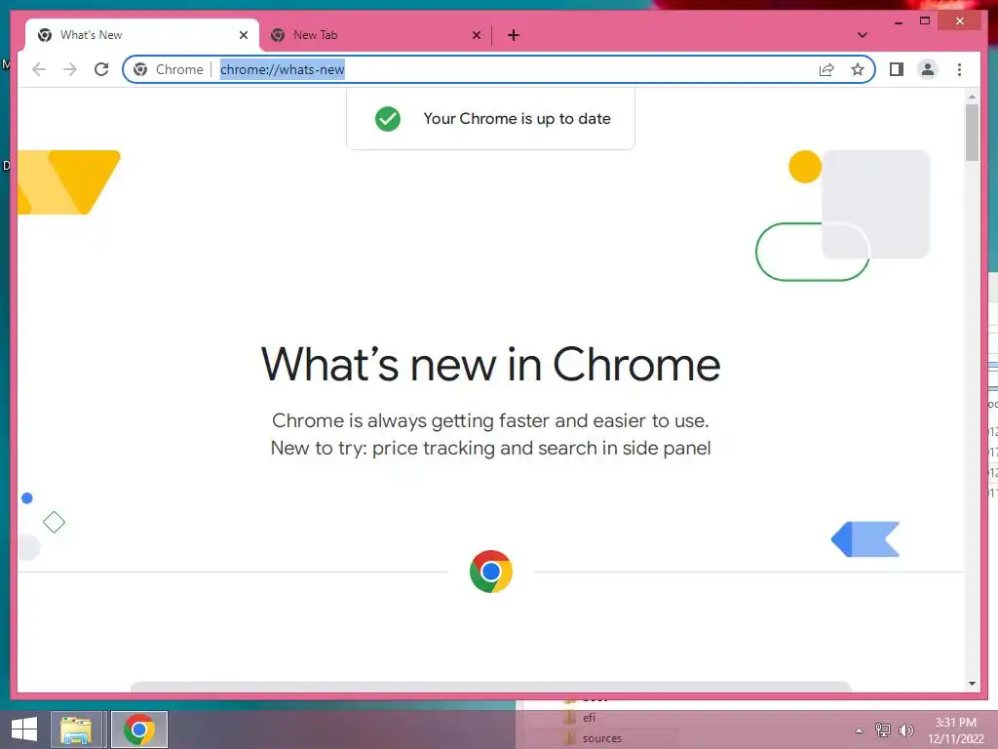Open a new tab with the plus button
Image resolution: width=998 pixels, height=749 pixels.
tap(514, 35)
